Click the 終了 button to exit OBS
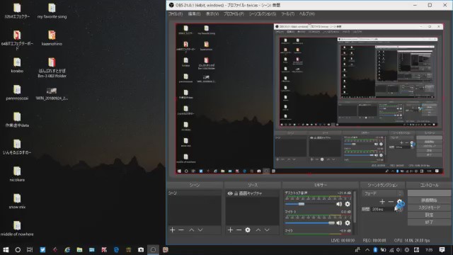 429,222
